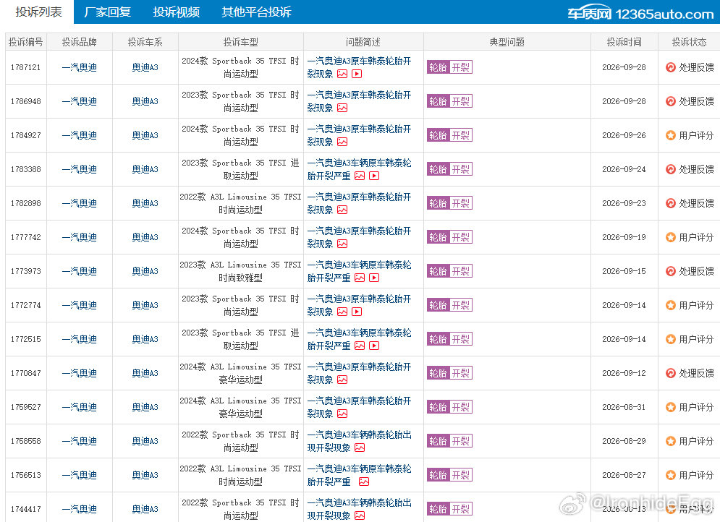Click image icon in complaint 1782898 row
The width and height of the screenshot is (720, 522).
click(x=342, y=210)
